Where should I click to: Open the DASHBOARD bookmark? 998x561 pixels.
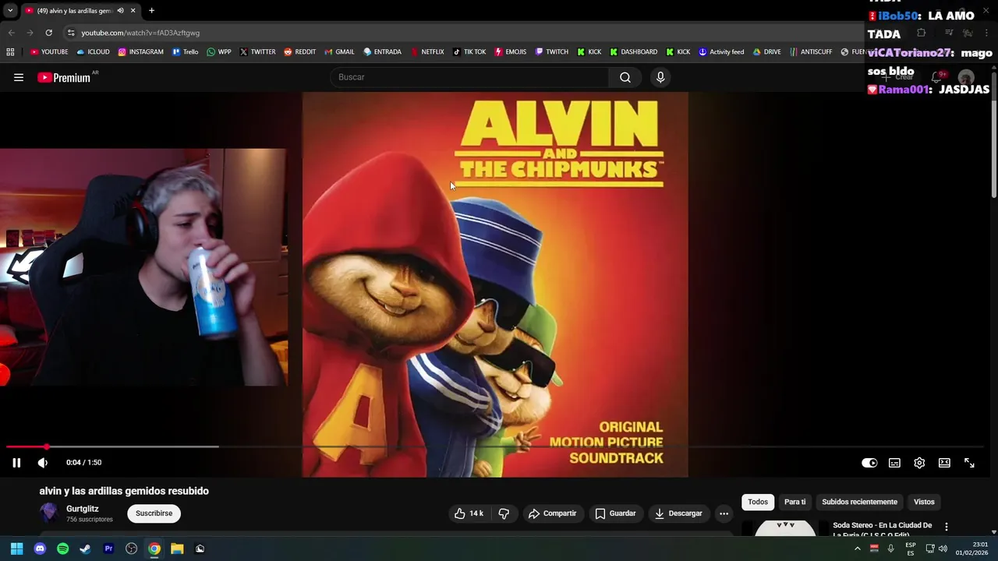(x=633, y=51)
